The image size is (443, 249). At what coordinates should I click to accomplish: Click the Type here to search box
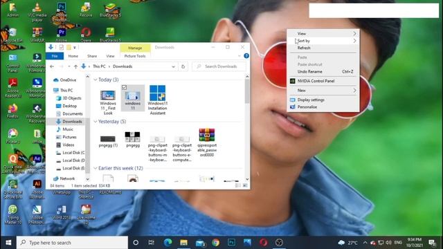coord(72,243)
